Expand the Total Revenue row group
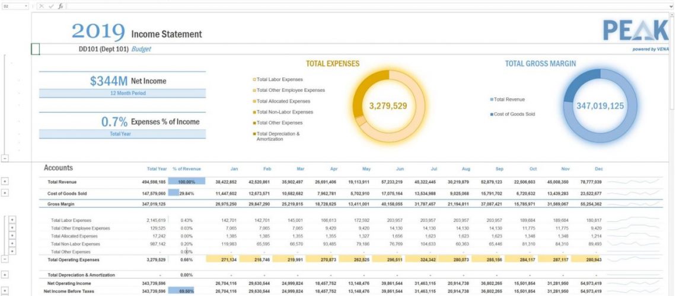 (x=5, y=182)
